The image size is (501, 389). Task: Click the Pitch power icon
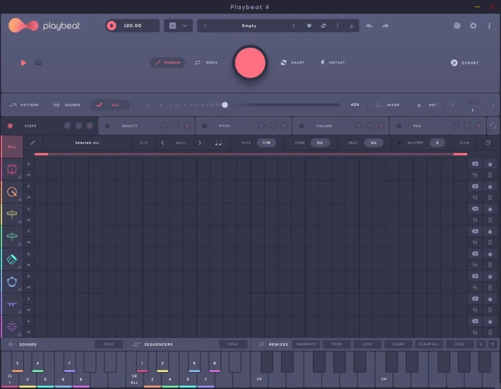coord(284,126)
